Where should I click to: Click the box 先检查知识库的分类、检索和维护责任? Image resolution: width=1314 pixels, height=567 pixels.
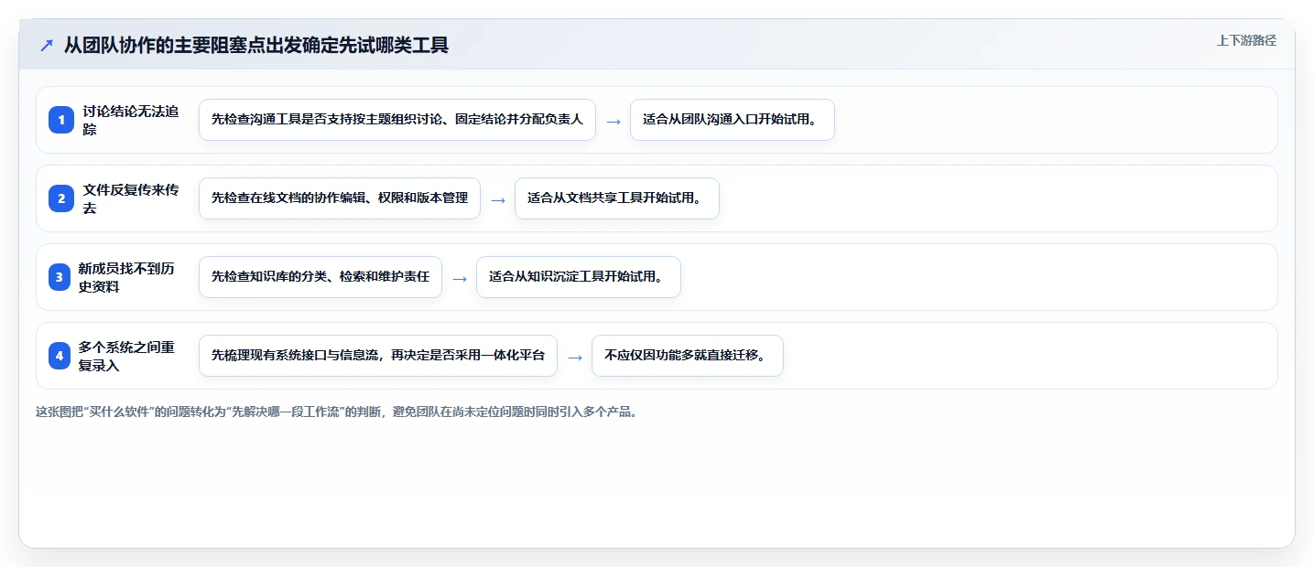click(x=320, y=277)
